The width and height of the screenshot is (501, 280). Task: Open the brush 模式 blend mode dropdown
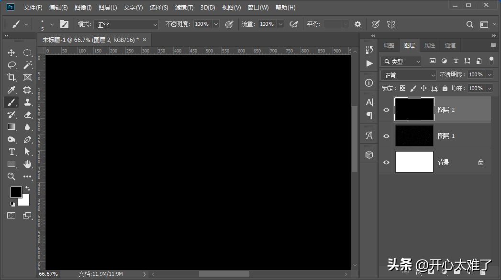(x=126, y=24)
